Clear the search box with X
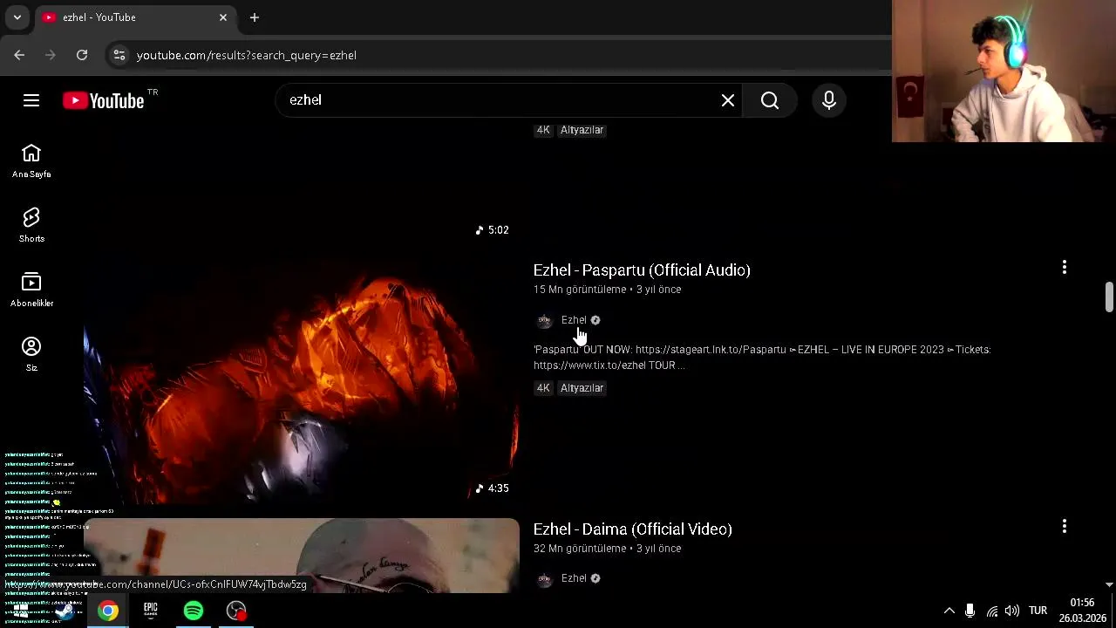1116x628 pixels. 728,100
